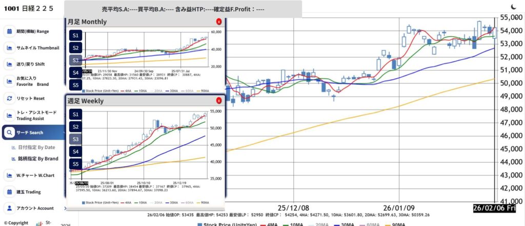Select the By Brand search option
The height and width of the screenshot is (226, 525).
click(x=38, y=159)
